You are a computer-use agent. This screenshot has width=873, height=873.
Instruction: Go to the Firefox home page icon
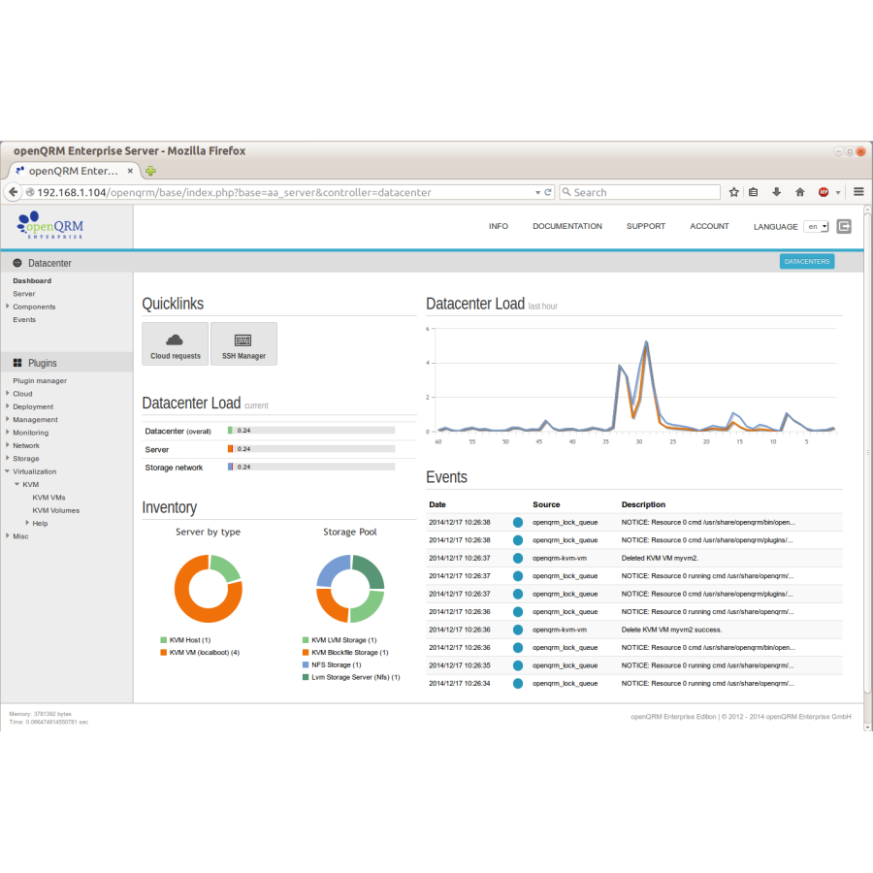point(800,192)
